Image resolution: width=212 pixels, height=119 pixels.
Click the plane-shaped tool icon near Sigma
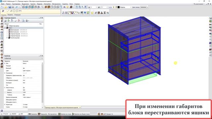point(96,13)
